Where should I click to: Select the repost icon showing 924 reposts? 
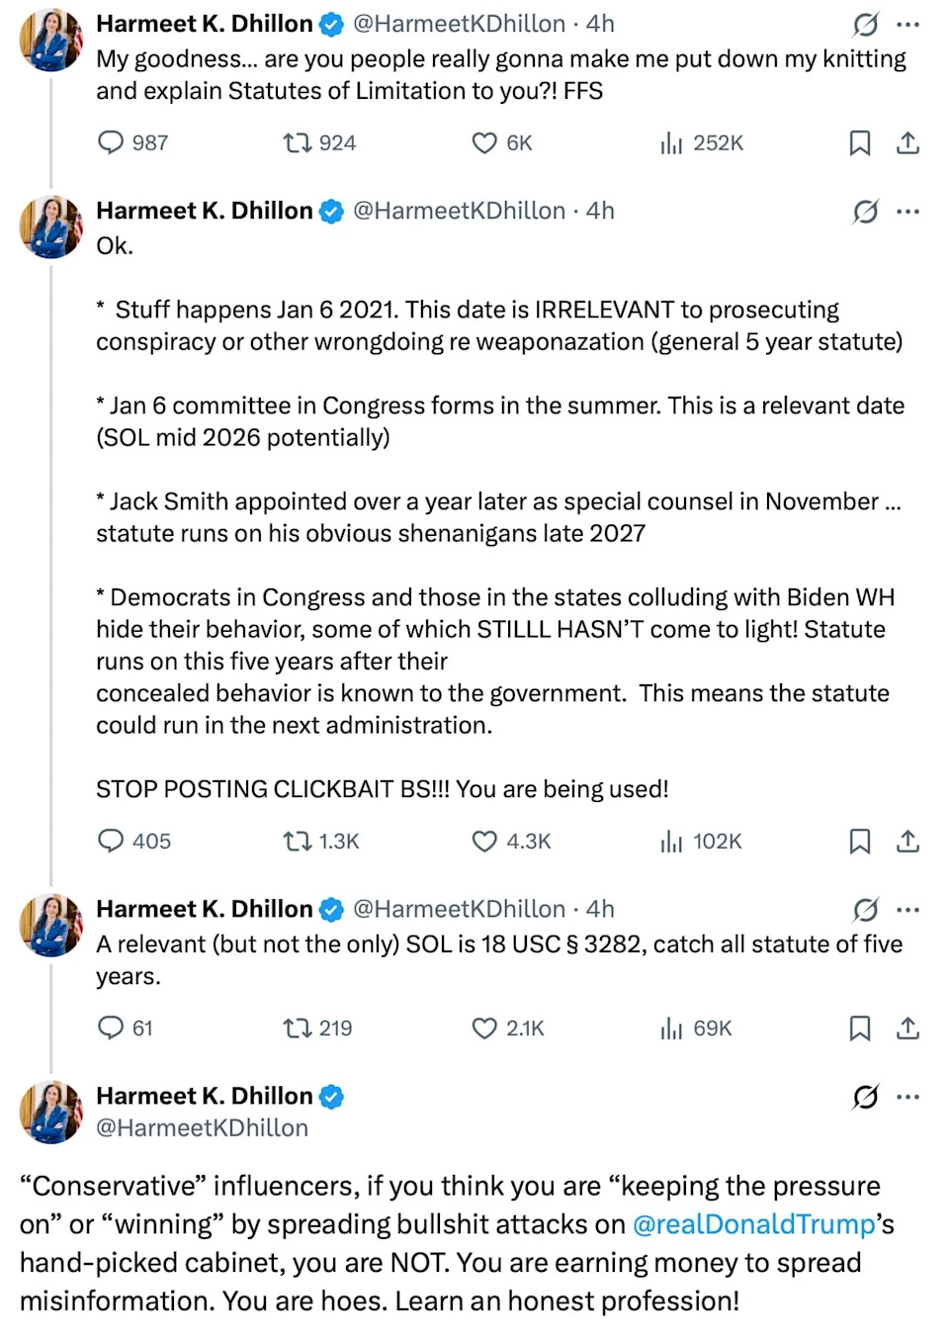[x=295, y=143]
